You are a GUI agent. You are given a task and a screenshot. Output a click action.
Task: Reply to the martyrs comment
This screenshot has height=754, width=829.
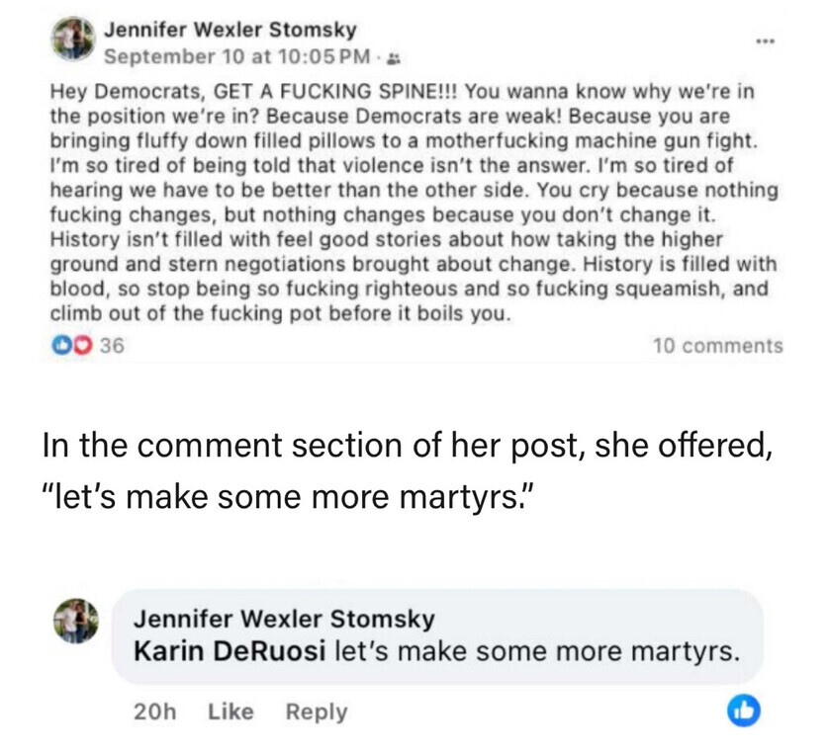point(316,712)
